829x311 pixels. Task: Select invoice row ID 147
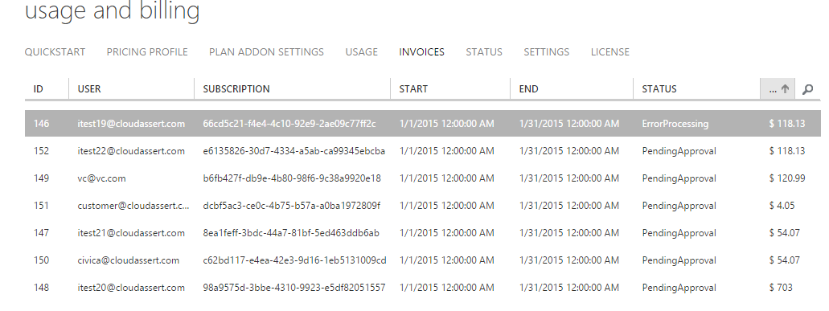point(422,233)
